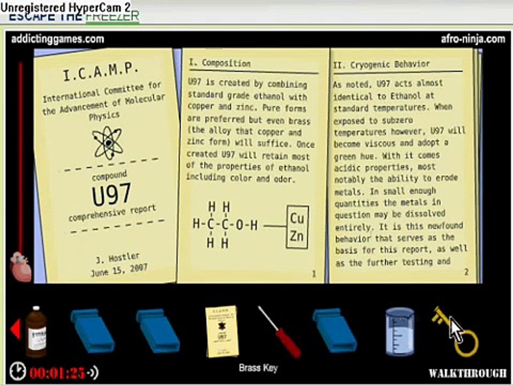Pick the first blue ice tray
This screenshot has width=513, height=385.
(92, 331)
